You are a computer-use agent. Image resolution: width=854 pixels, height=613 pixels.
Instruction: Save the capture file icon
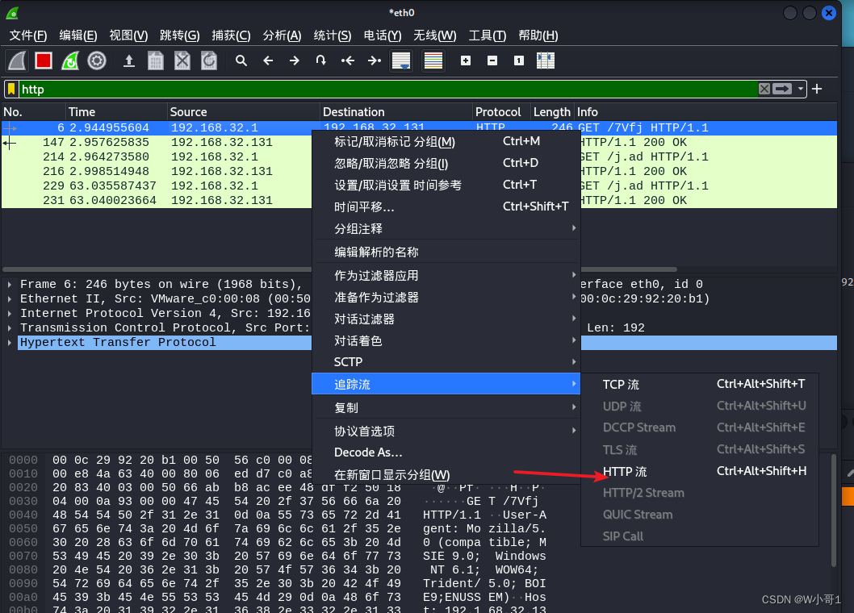tap(156, 60)
